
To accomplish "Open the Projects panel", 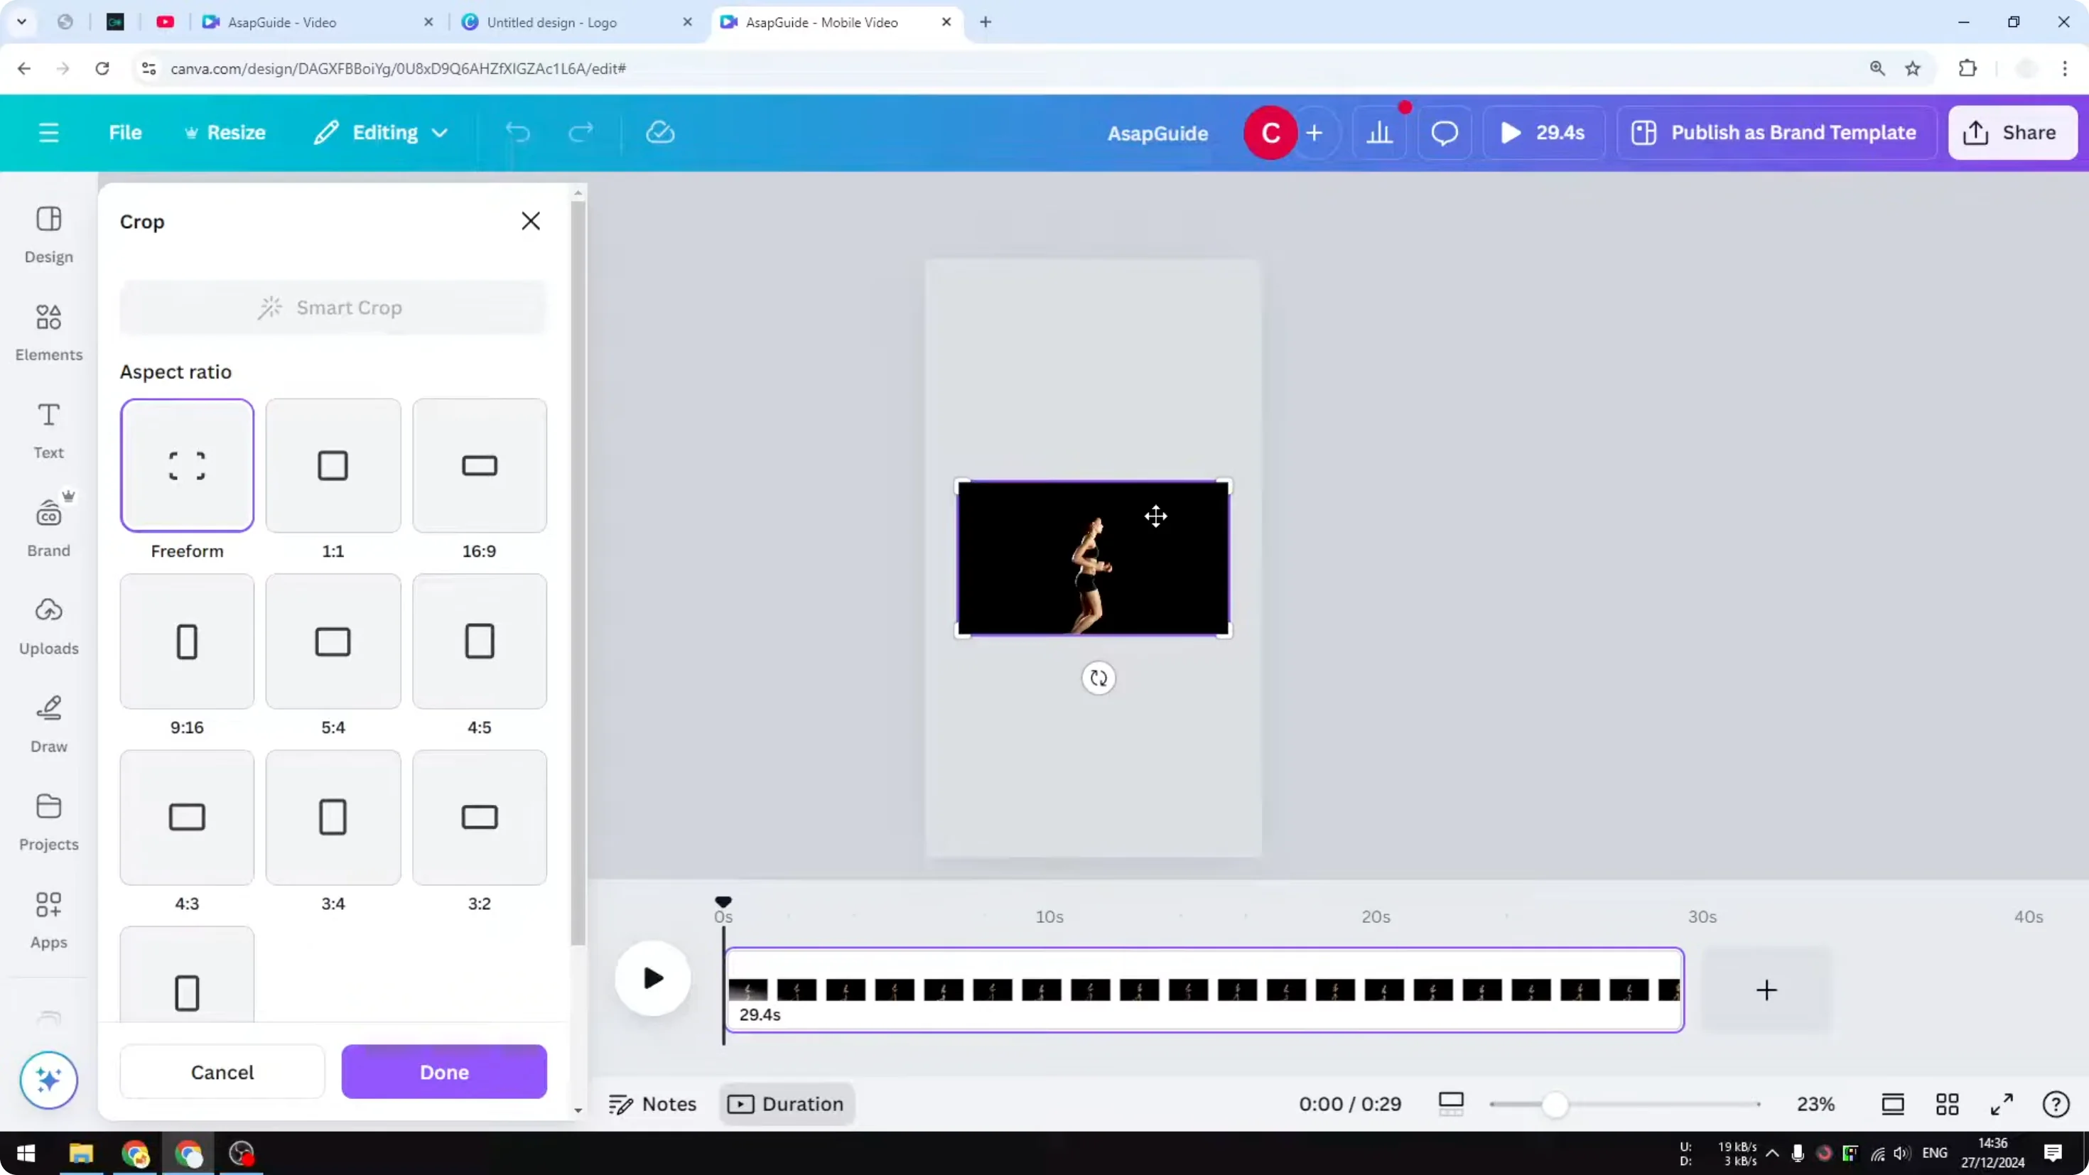I will click(x=48, y=820).
